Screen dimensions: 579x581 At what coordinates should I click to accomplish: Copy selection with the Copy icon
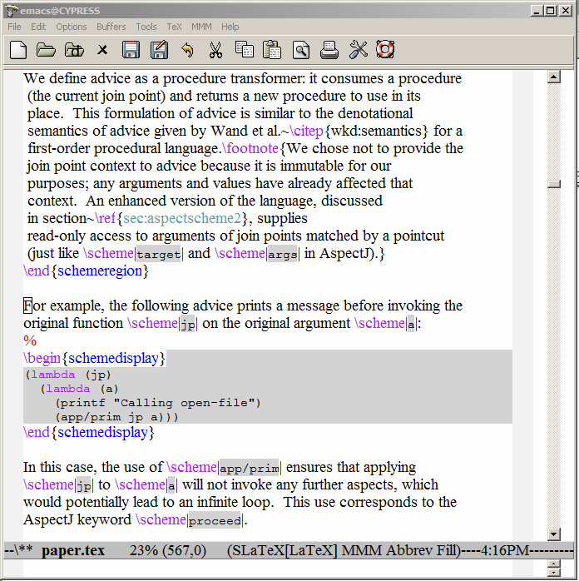245,50
